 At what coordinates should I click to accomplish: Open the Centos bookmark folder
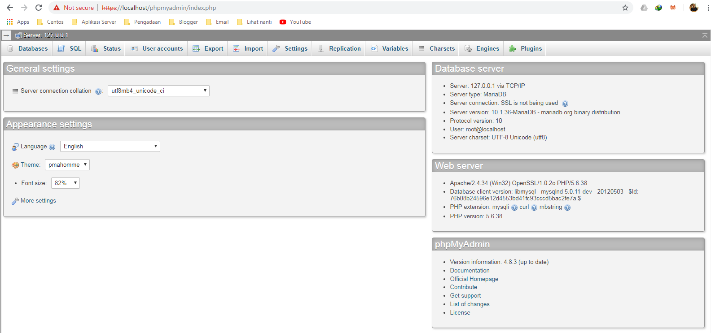point(50,22)
